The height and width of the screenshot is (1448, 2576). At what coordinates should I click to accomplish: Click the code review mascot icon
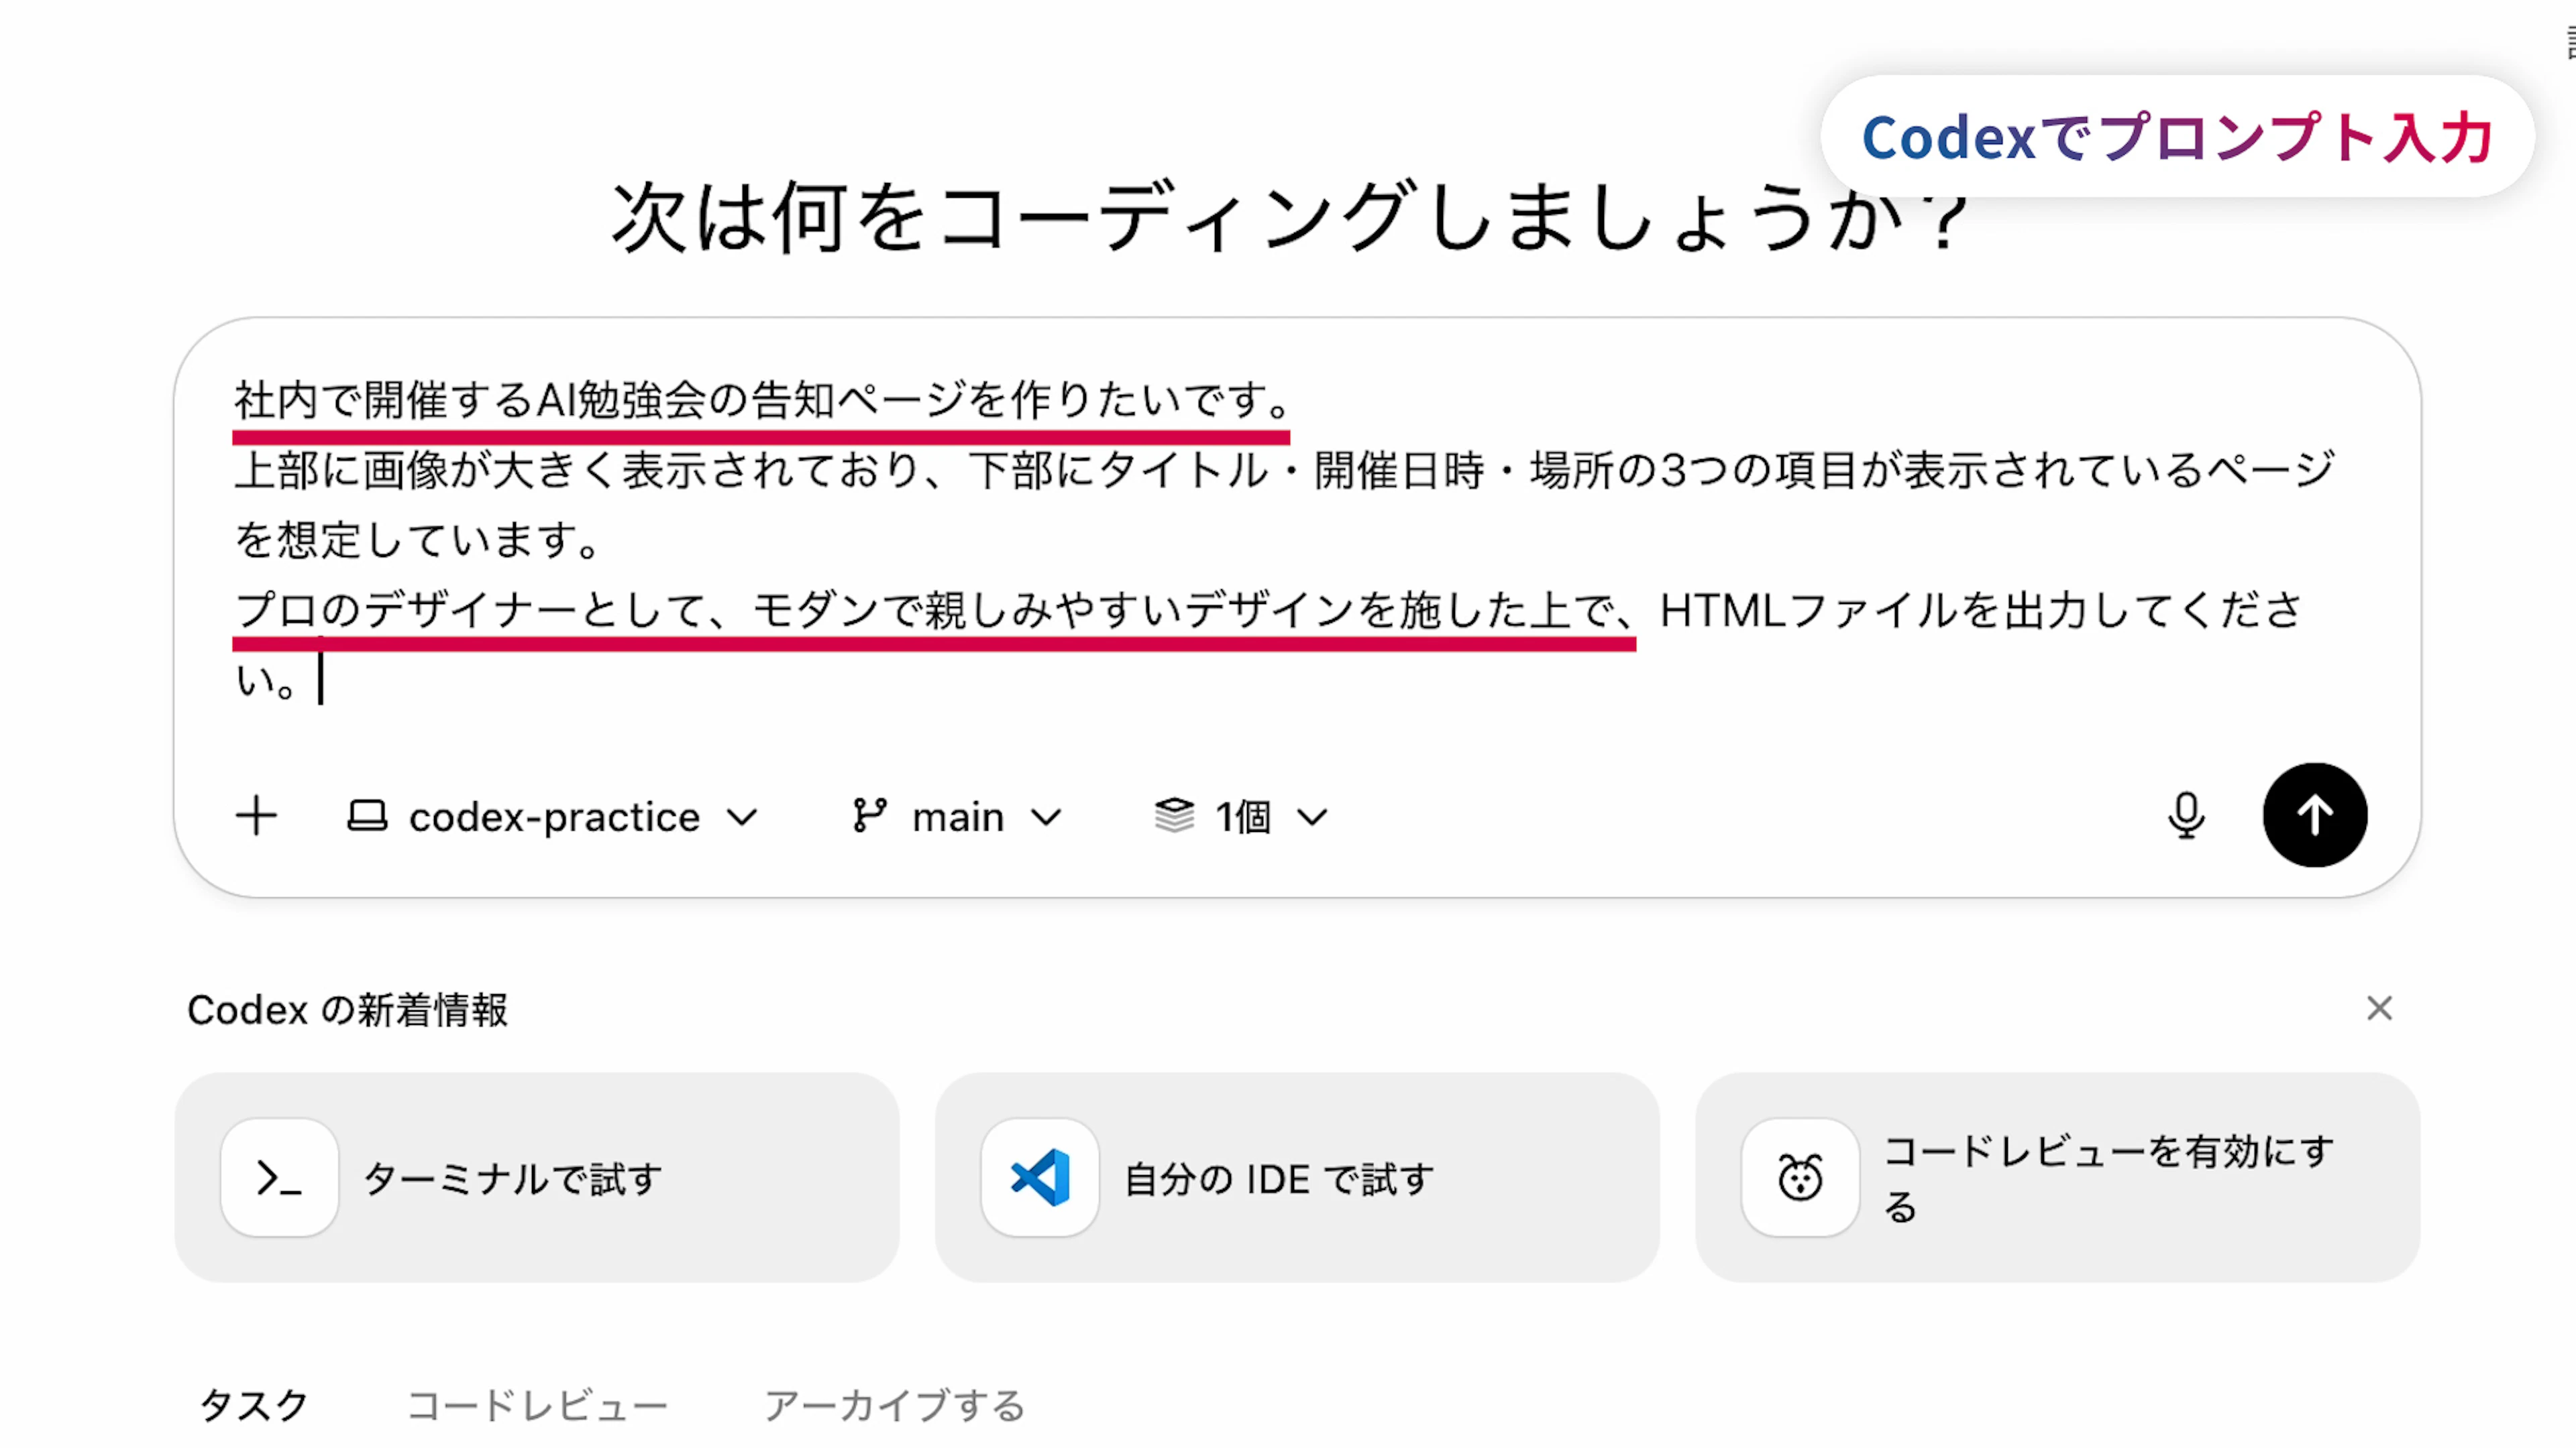[x=1800, y=1177]
